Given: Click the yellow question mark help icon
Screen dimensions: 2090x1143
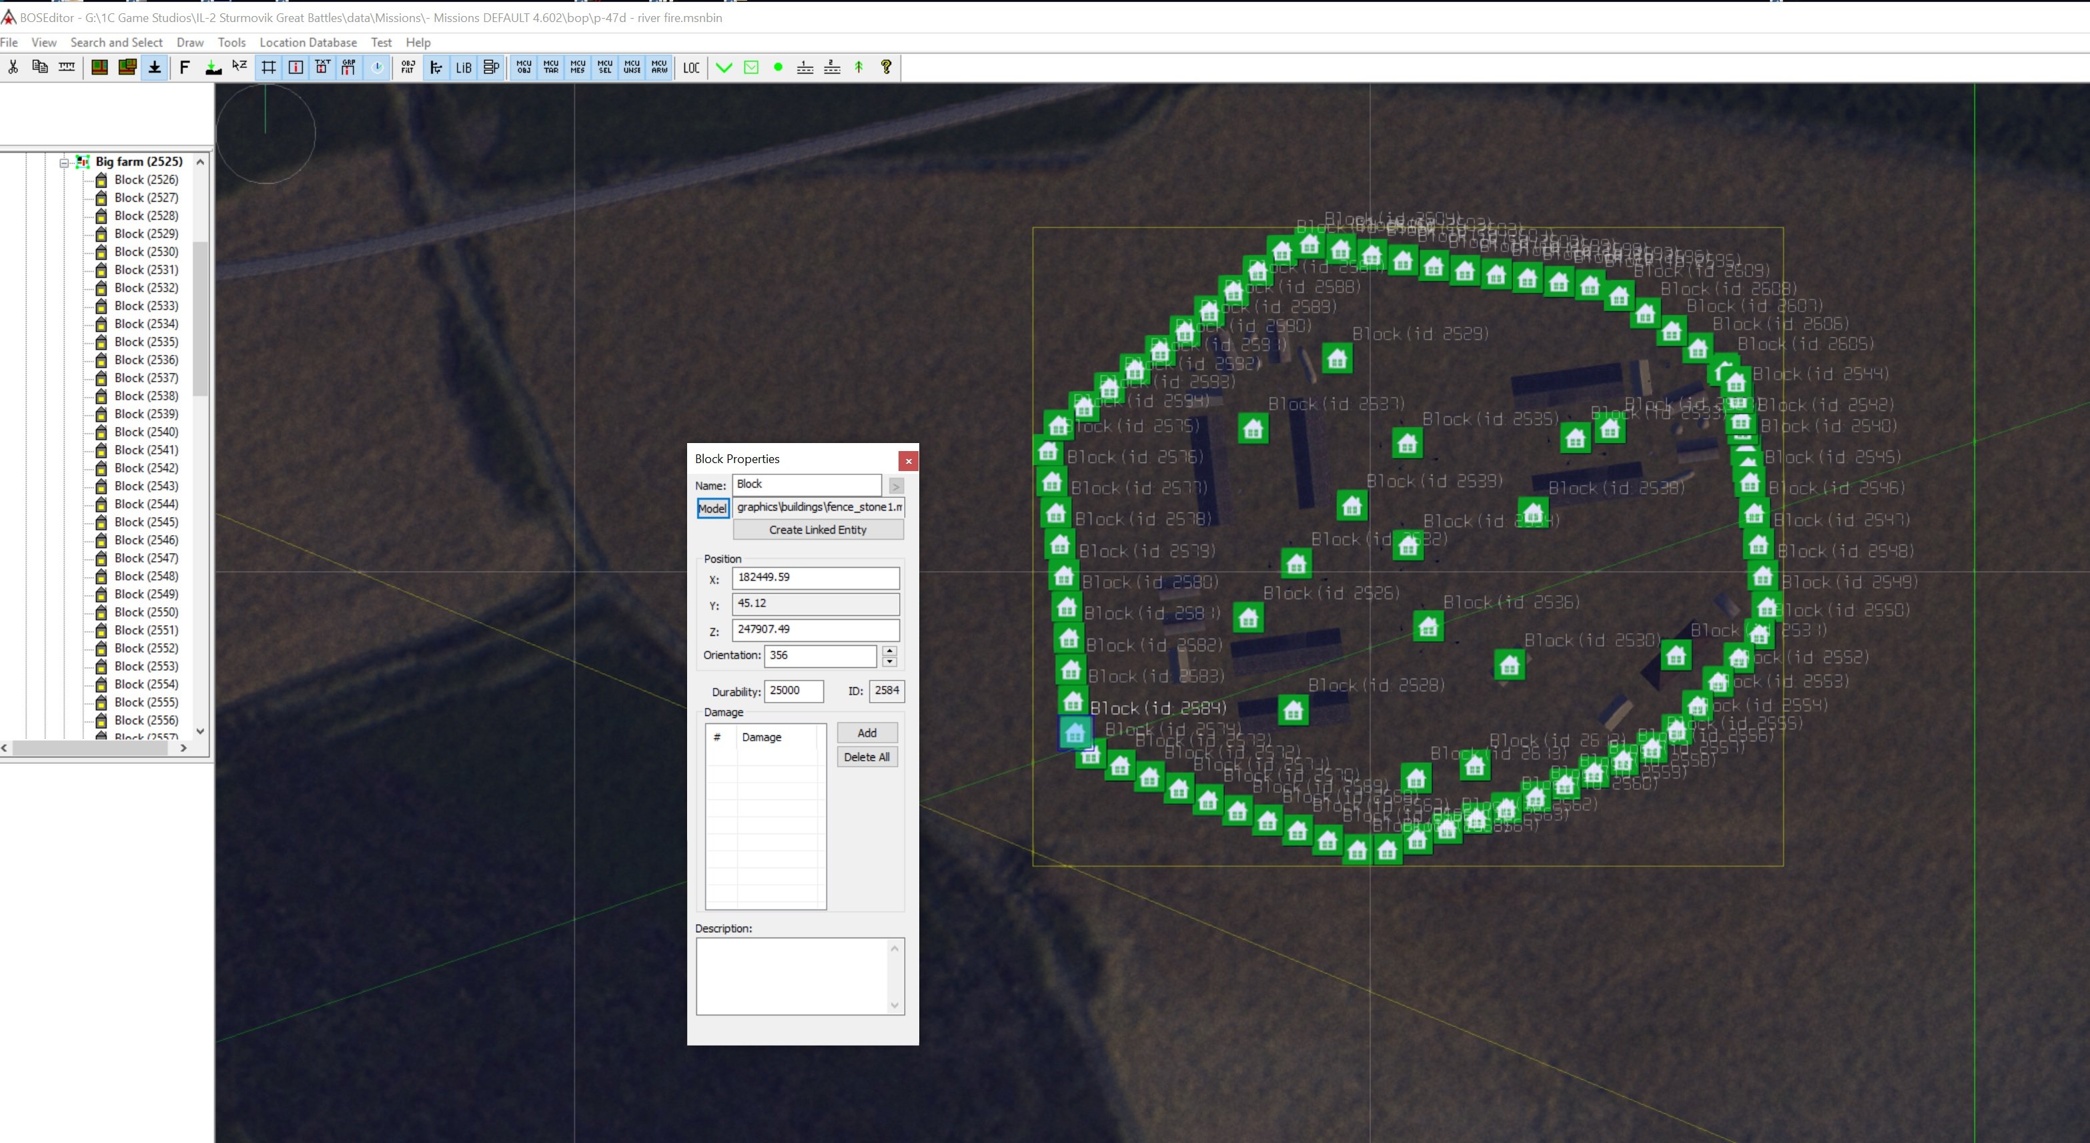Looking at the screenshot, I should pos(886,67).
